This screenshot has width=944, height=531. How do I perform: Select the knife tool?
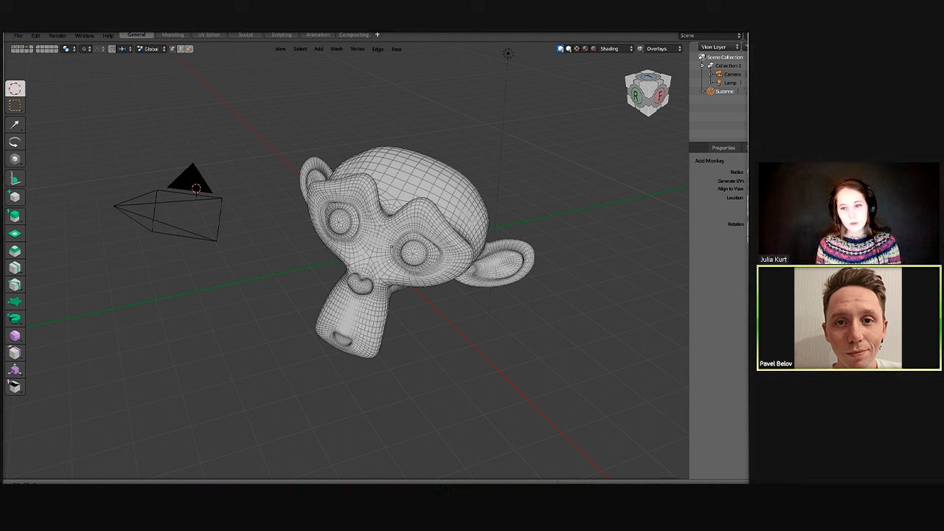15,284
